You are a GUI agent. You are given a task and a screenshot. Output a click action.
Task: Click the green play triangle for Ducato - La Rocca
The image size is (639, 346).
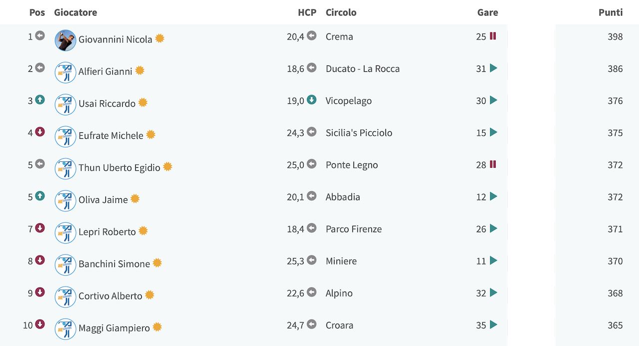click(494, 68)
